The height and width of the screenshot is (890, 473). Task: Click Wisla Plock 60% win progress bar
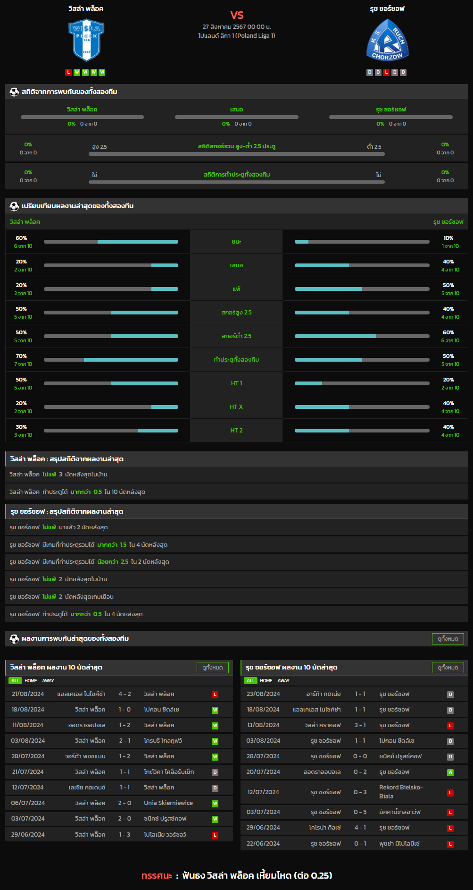[111, 242]
